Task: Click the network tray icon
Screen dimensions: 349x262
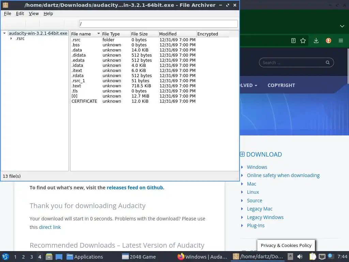Action: [322, 257]
